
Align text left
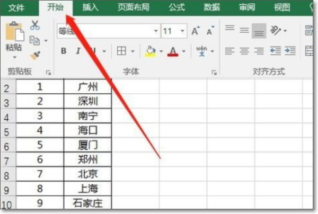[229, 51]
